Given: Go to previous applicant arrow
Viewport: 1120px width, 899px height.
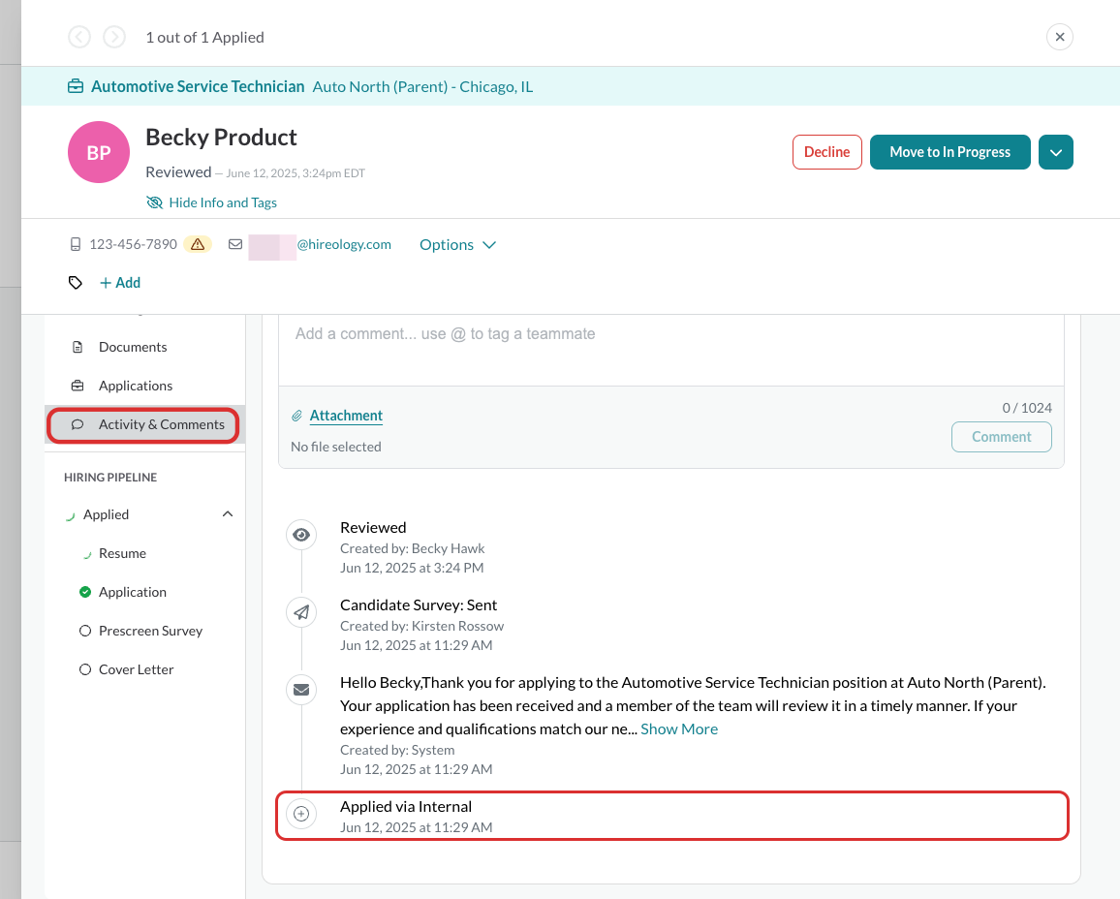Looking at the screenshot, I should click(79, 37).
